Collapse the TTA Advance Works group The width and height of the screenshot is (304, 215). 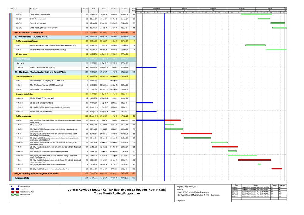click(x=24, y=76)
